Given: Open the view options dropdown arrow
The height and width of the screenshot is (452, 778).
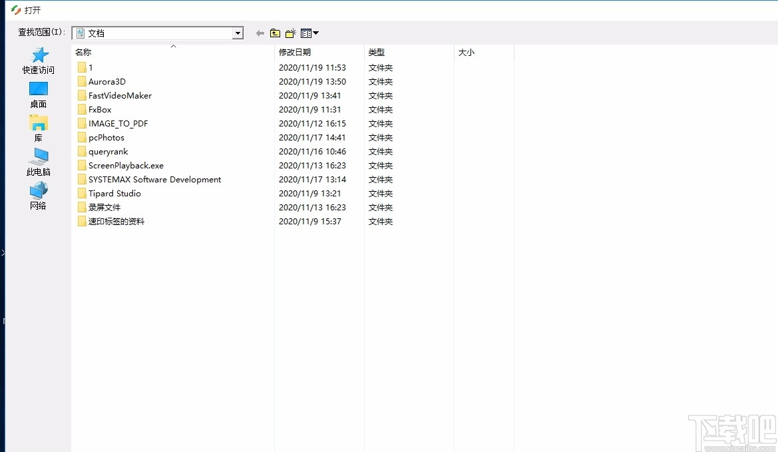Looking at the screenshot, I should coord(314,32).
